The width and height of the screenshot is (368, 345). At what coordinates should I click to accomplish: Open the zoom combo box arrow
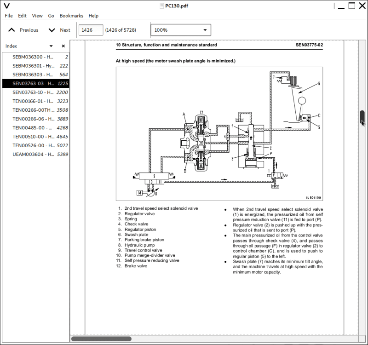[x=204, y=29]
